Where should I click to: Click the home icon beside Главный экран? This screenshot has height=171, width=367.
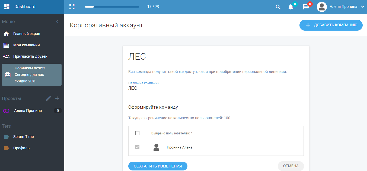6,34
